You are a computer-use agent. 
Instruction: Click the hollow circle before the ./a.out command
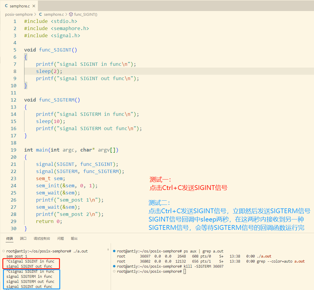tap(4, 251)
